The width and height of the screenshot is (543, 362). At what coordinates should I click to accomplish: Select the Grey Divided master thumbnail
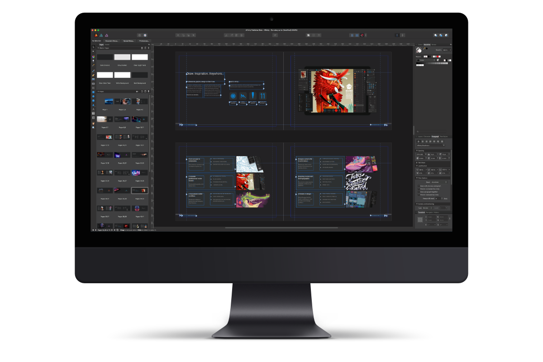122,57
